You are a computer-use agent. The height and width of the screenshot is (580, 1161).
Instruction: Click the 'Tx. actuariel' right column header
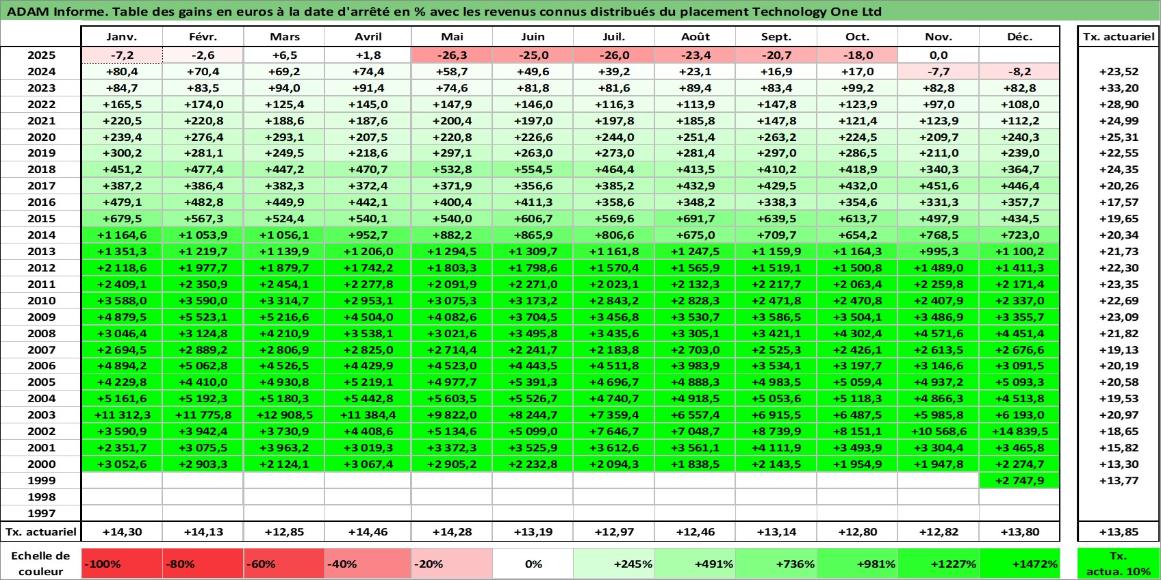1119,37
